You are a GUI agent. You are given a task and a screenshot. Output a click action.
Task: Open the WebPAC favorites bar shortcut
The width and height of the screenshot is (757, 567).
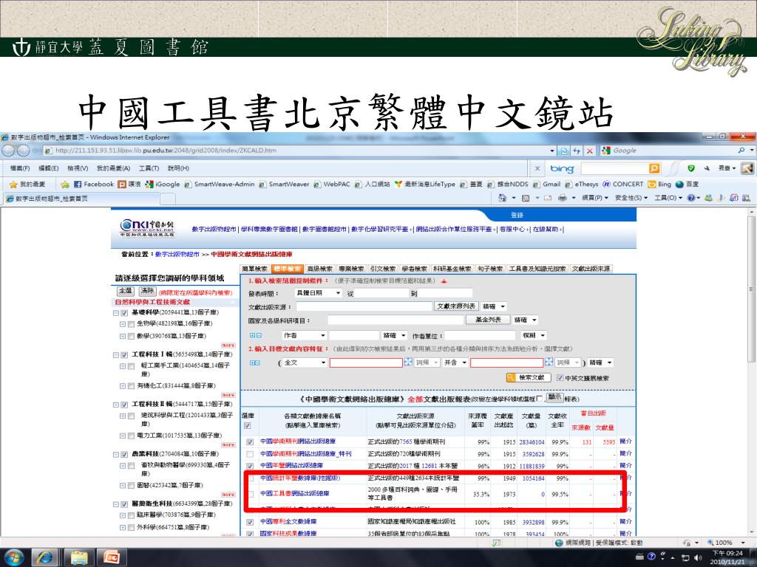point(332,184)
